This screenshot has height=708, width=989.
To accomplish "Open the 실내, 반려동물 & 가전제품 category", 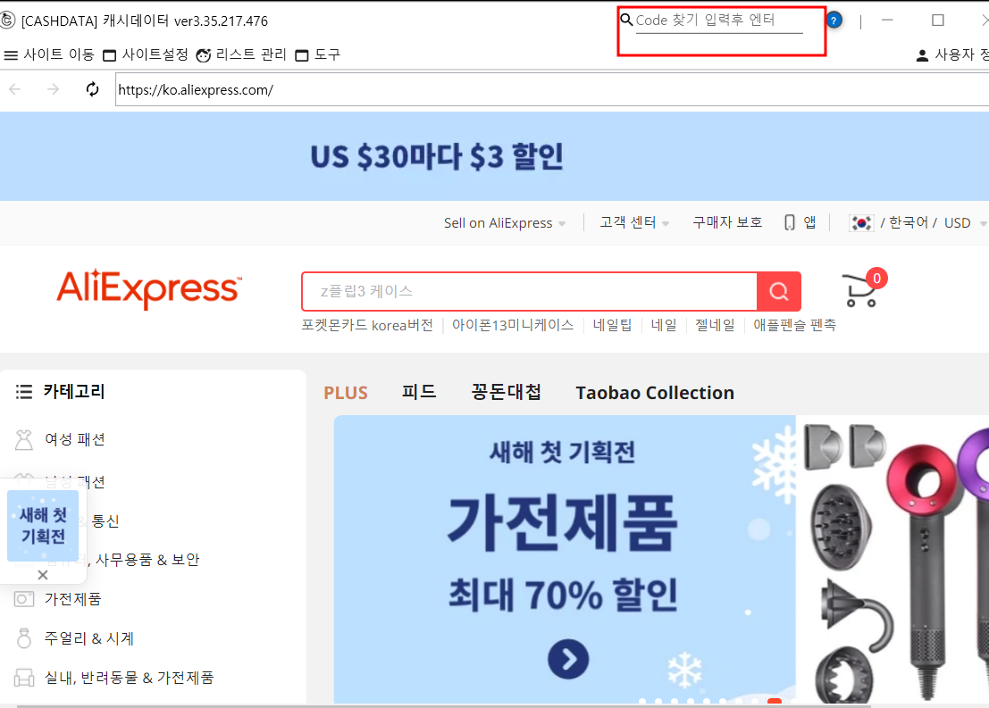I will click(130, 678).
